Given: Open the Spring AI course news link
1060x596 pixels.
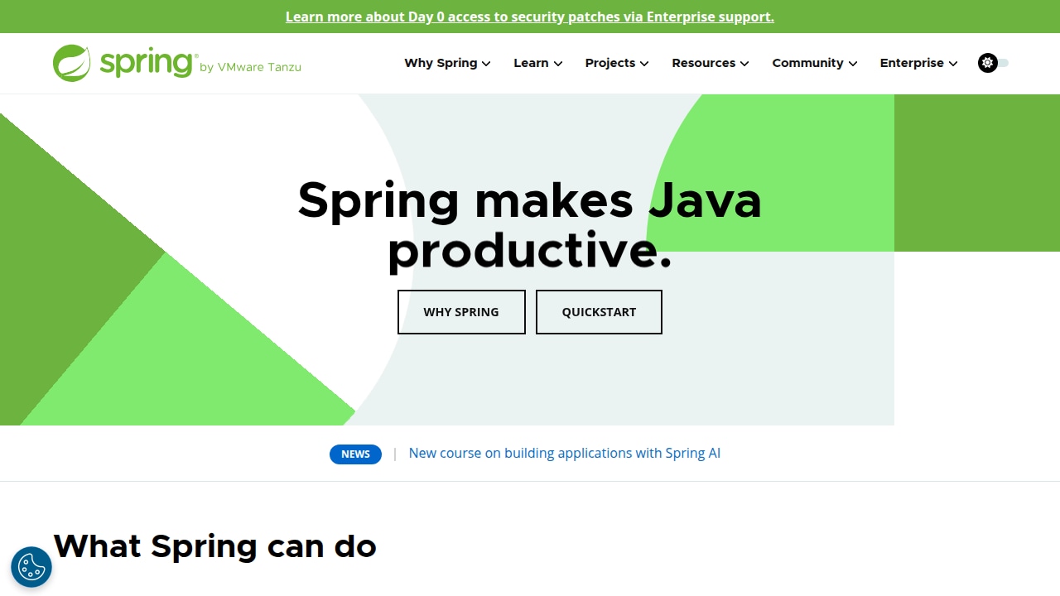Looking at the screenshot, I should click(x=565, y=453).
